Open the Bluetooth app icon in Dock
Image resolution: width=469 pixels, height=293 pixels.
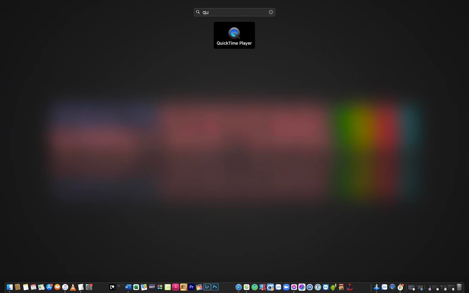[x=376, y=287]
